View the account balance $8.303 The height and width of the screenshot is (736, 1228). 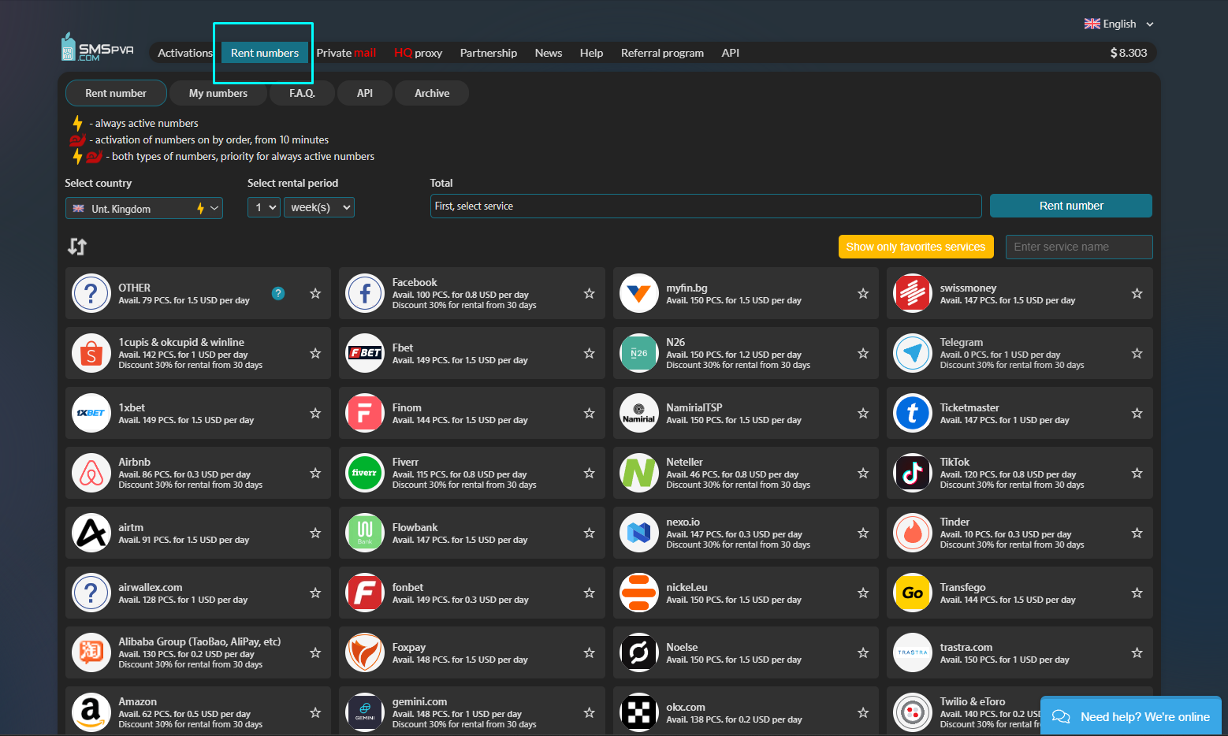[1129, 53]
